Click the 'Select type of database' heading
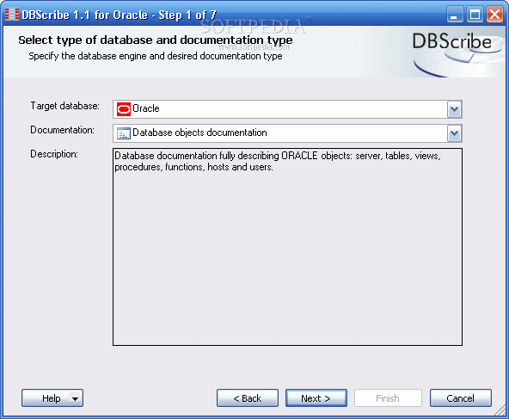This screenshot has width=509, height=419. click(156, 40)
